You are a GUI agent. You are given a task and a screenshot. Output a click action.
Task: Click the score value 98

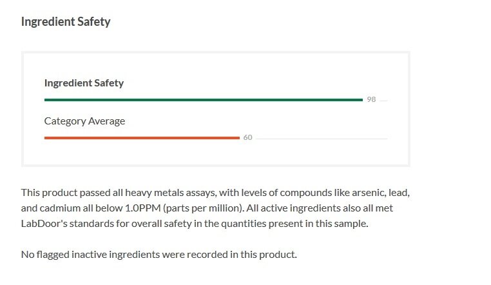click(371, 99)
